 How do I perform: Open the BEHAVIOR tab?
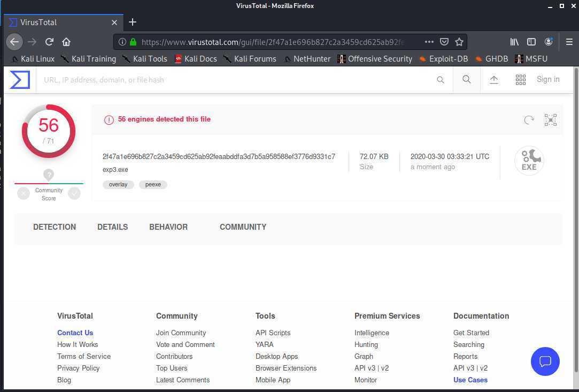pos(168,227)
